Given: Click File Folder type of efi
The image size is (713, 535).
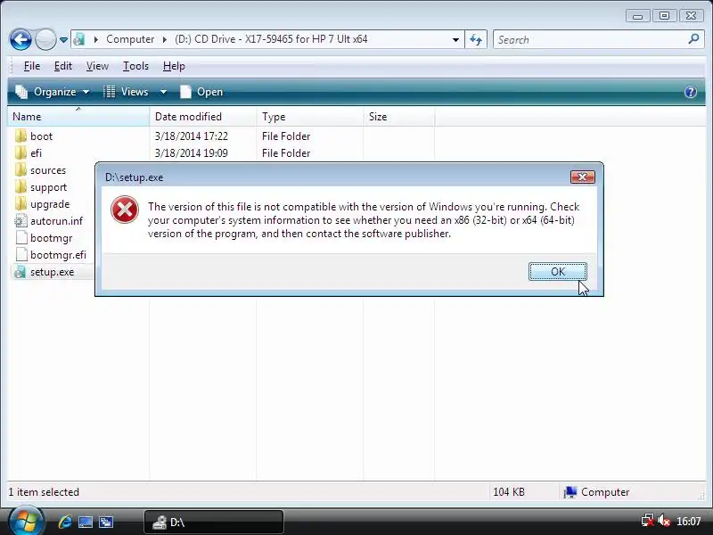Looking at the screenshot, I should (x=286, y=152).
